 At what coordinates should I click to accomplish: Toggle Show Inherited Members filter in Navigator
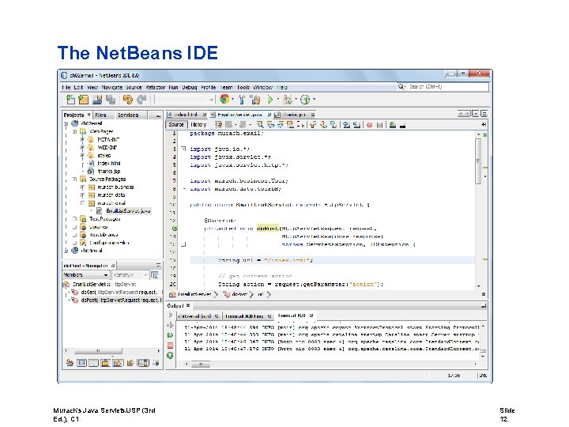point(70,362)
